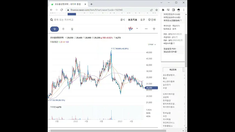Focus the 종목 또는 지수비교 search field

tap(64, 20)
